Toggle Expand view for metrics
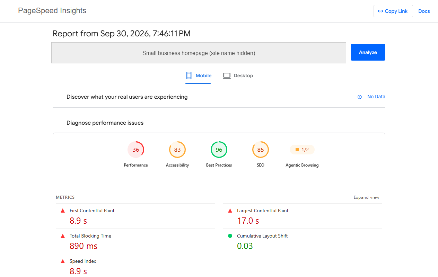 pos(367,197)
